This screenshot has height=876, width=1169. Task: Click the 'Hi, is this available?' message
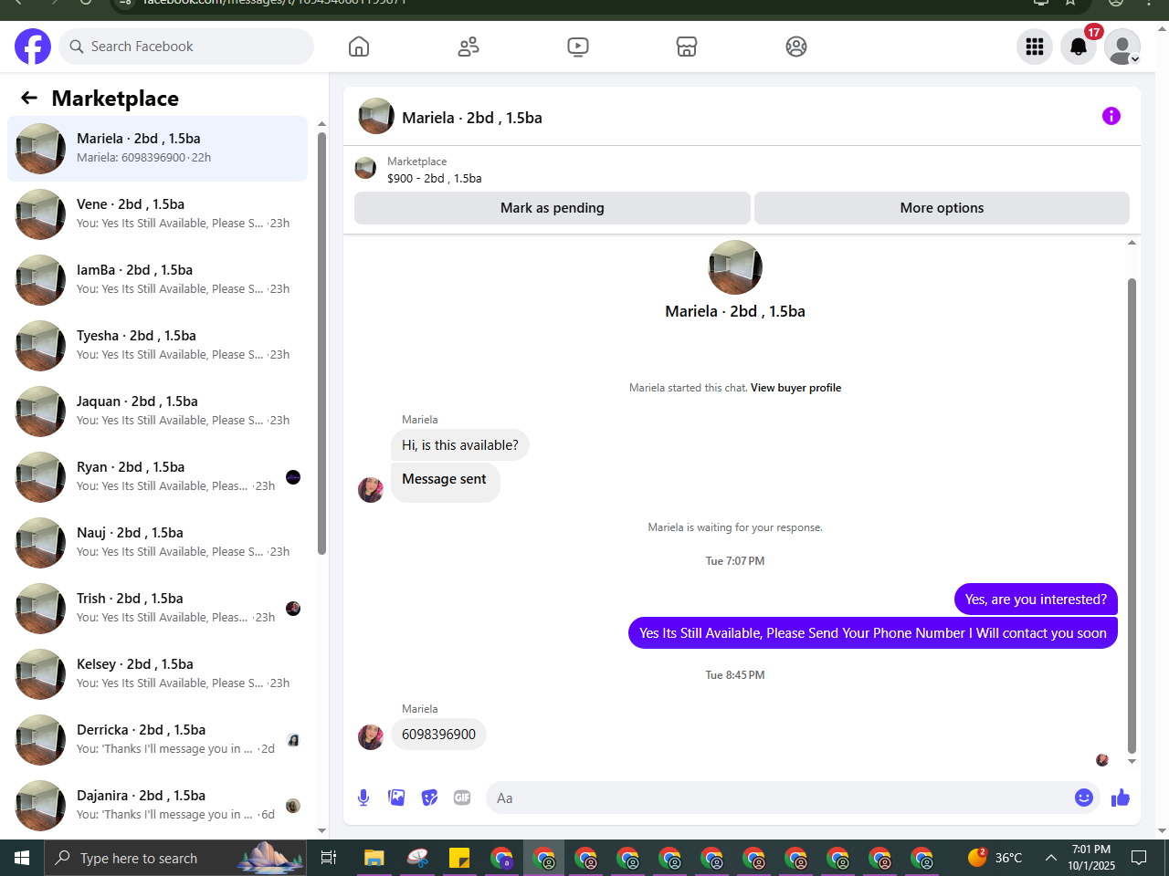click(x=460, y=445)
